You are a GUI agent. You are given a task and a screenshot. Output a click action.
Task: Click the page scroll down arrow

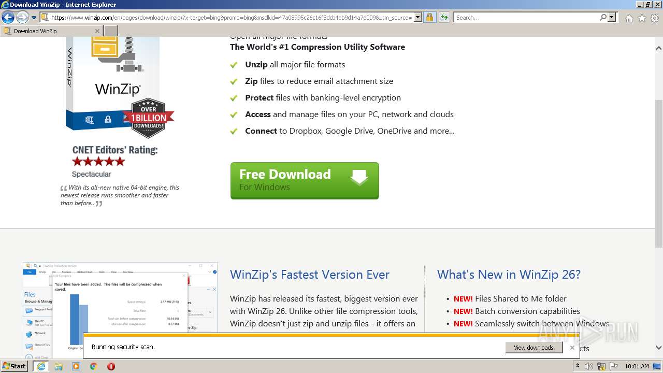pos(659,348)
